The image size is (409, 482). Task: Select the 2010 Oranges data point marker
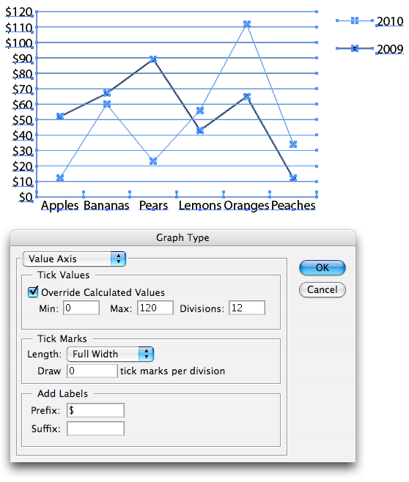(246, 24)
